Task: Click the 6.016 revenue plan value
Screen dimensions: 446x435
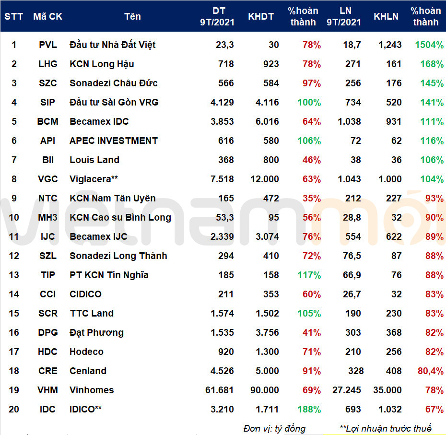Action: click(267, 121)
